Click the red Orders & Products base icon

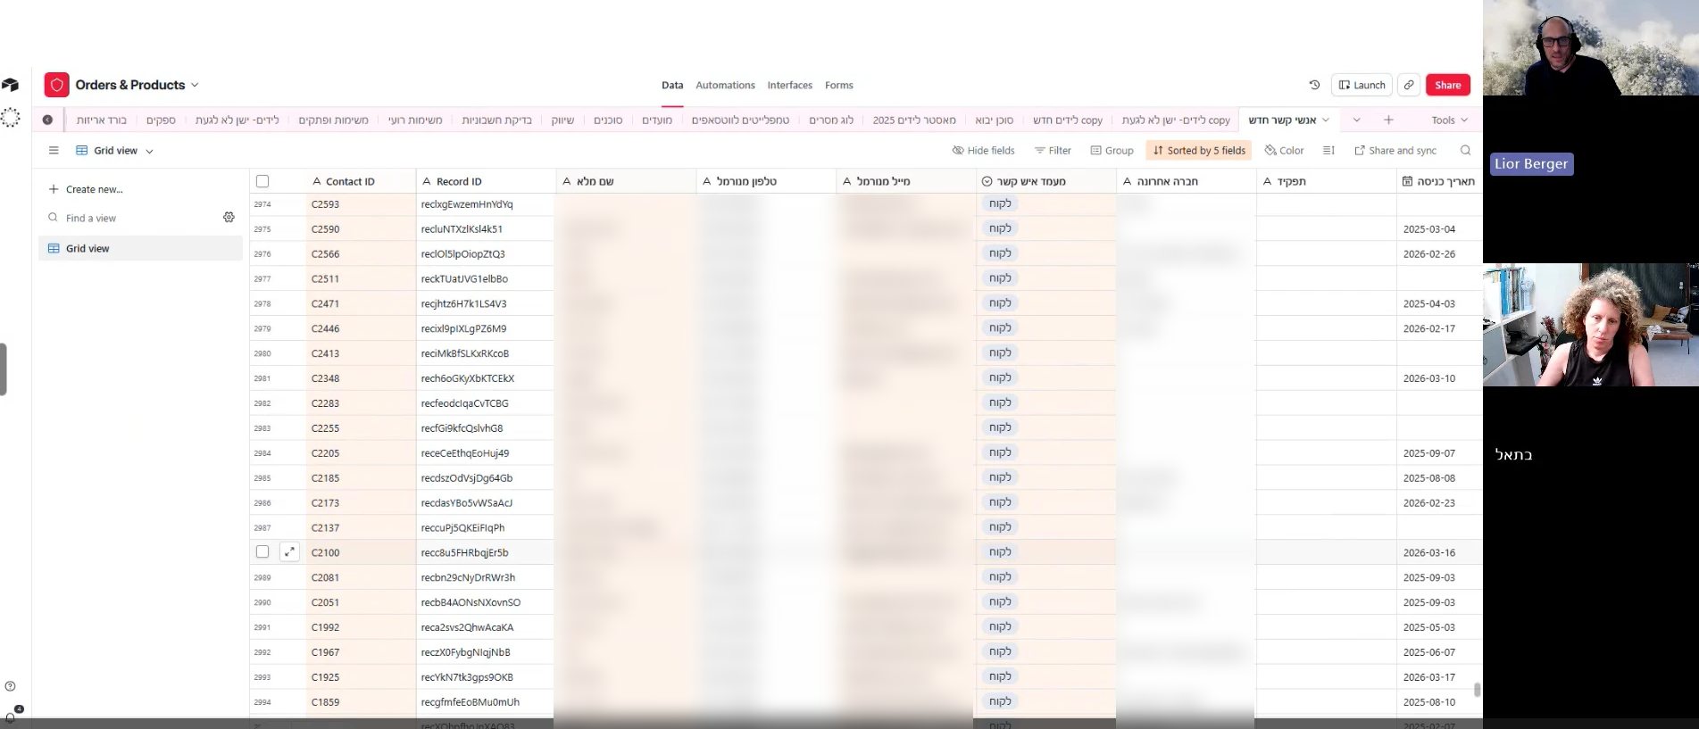coord(56,85)
